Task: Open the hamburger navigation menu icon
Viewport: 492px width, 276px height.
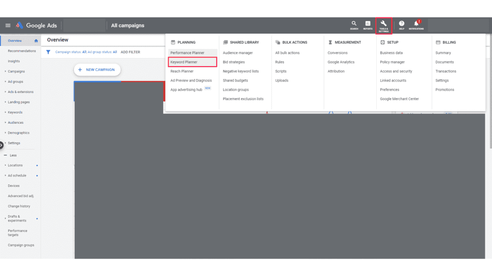Action: tap(7, 25)
